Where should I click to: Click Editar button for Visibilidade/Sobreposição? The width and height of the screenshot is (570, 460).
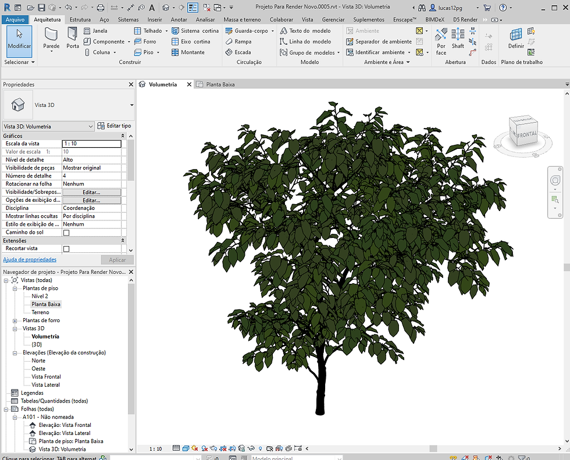point(92,192)
